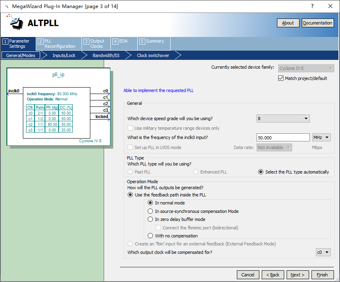Go to Clock switchover sub-page
The width and height of the screenshot is (340, 282).
click(153, 55)
